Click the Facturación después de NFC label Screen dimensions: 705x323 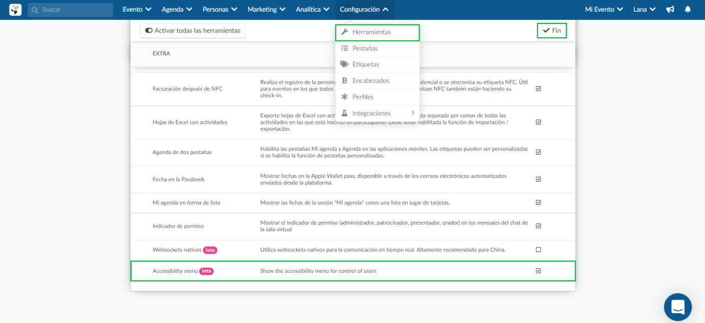(187, 89)
